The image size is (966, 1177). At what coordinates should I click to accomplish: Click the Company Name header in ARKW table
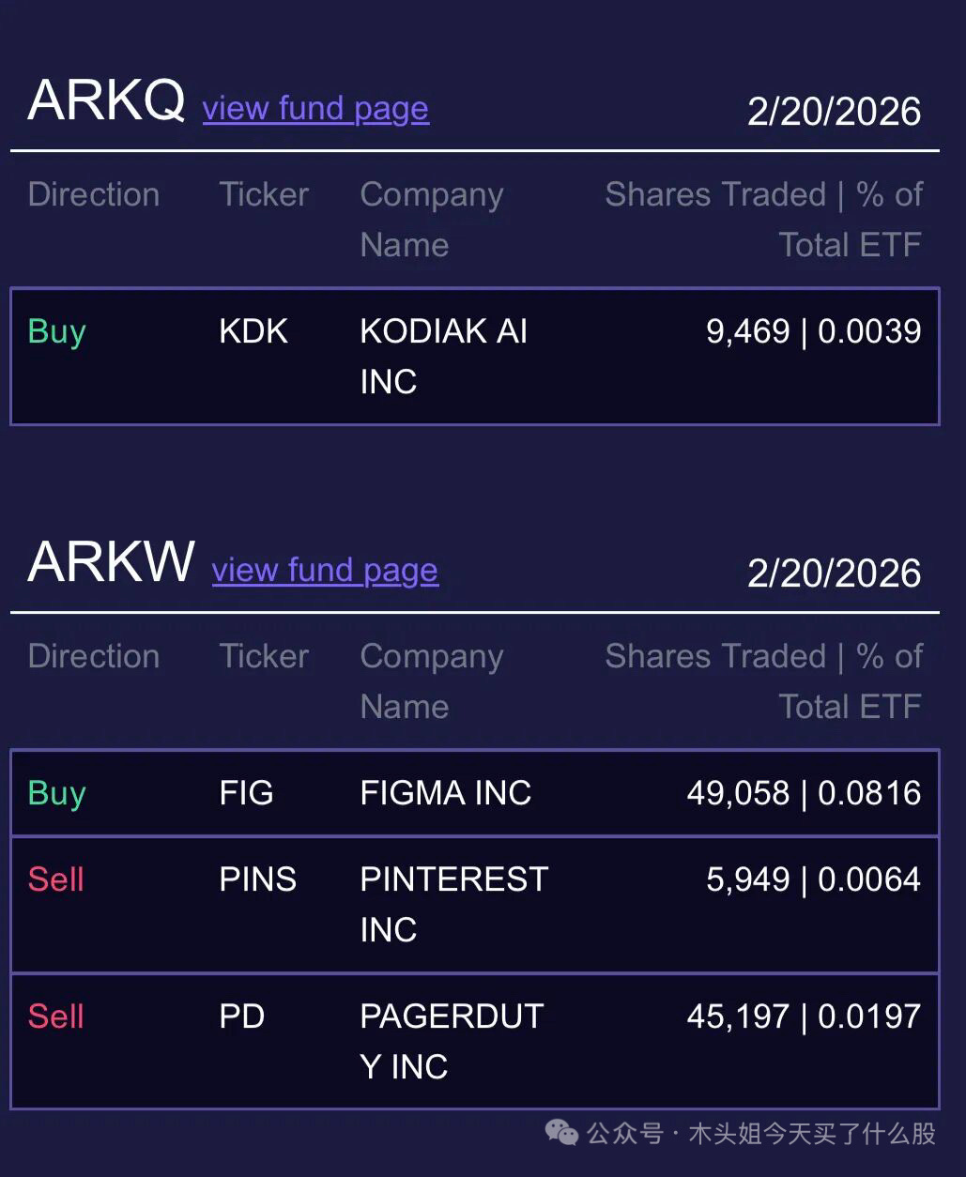[431, 680]
